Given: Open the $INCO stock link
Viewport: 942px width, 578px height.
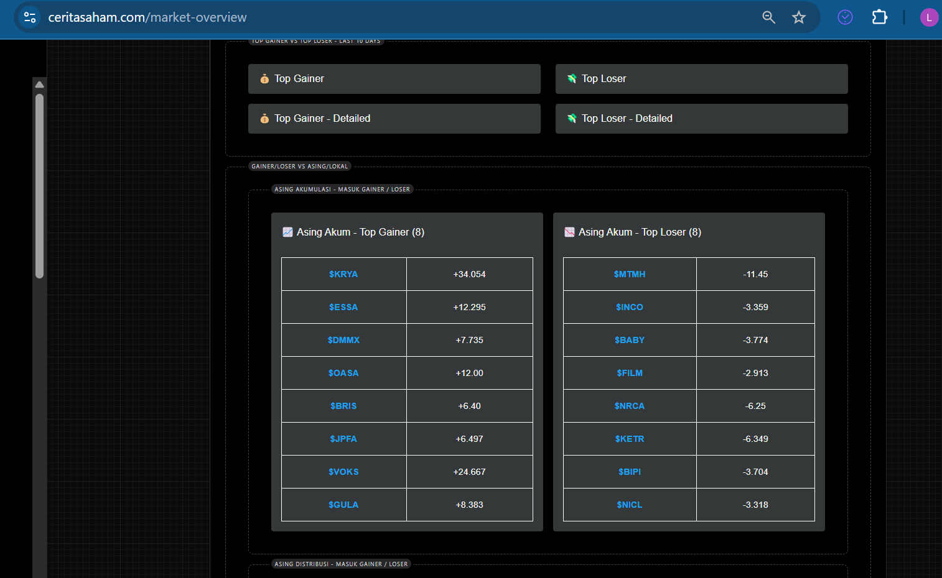Looking at the screenshot, I should coord(630,307).
